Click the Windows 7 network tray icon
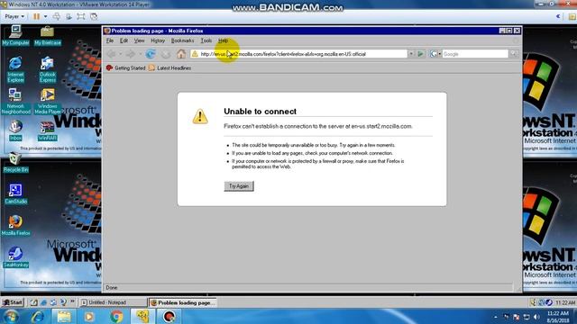Viewport: 577px width, 324px height. (x=527, y=317)
